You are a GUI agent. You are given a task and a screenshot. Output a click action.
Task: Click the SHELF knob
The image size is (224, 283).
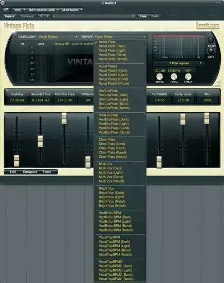point(188,77)
